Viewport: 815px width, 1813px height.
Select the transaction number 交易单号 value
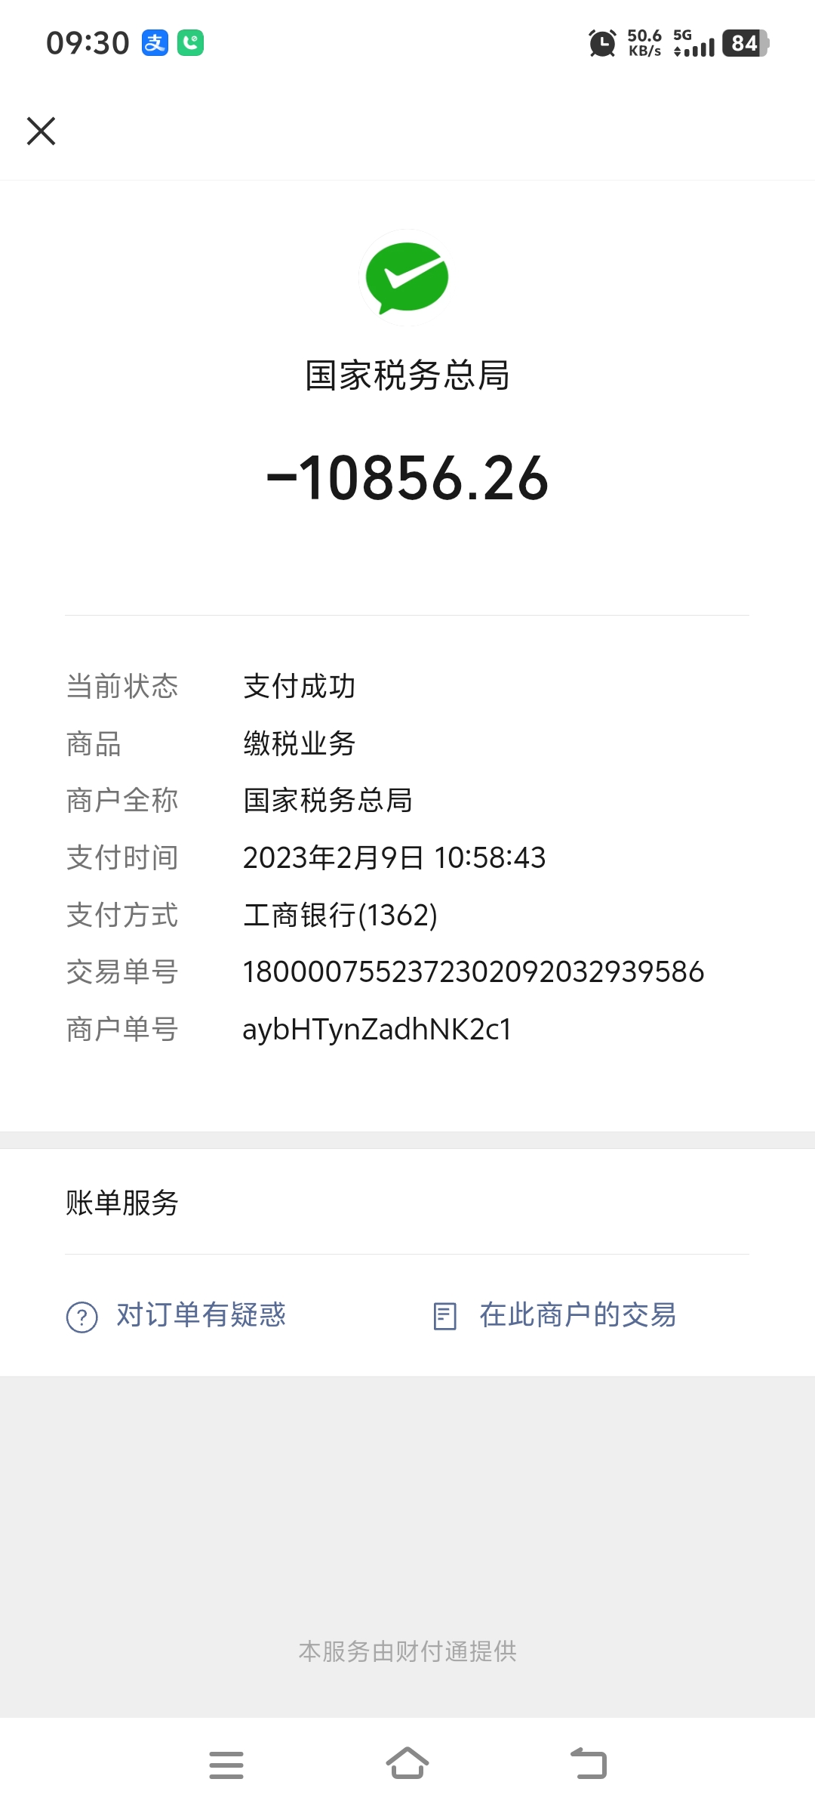coord(473,971)
